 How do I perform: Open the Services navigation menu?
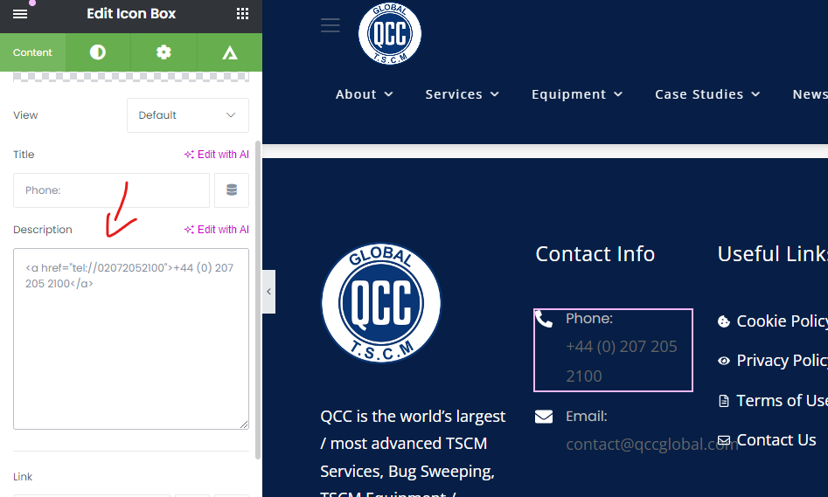(454, 94)
